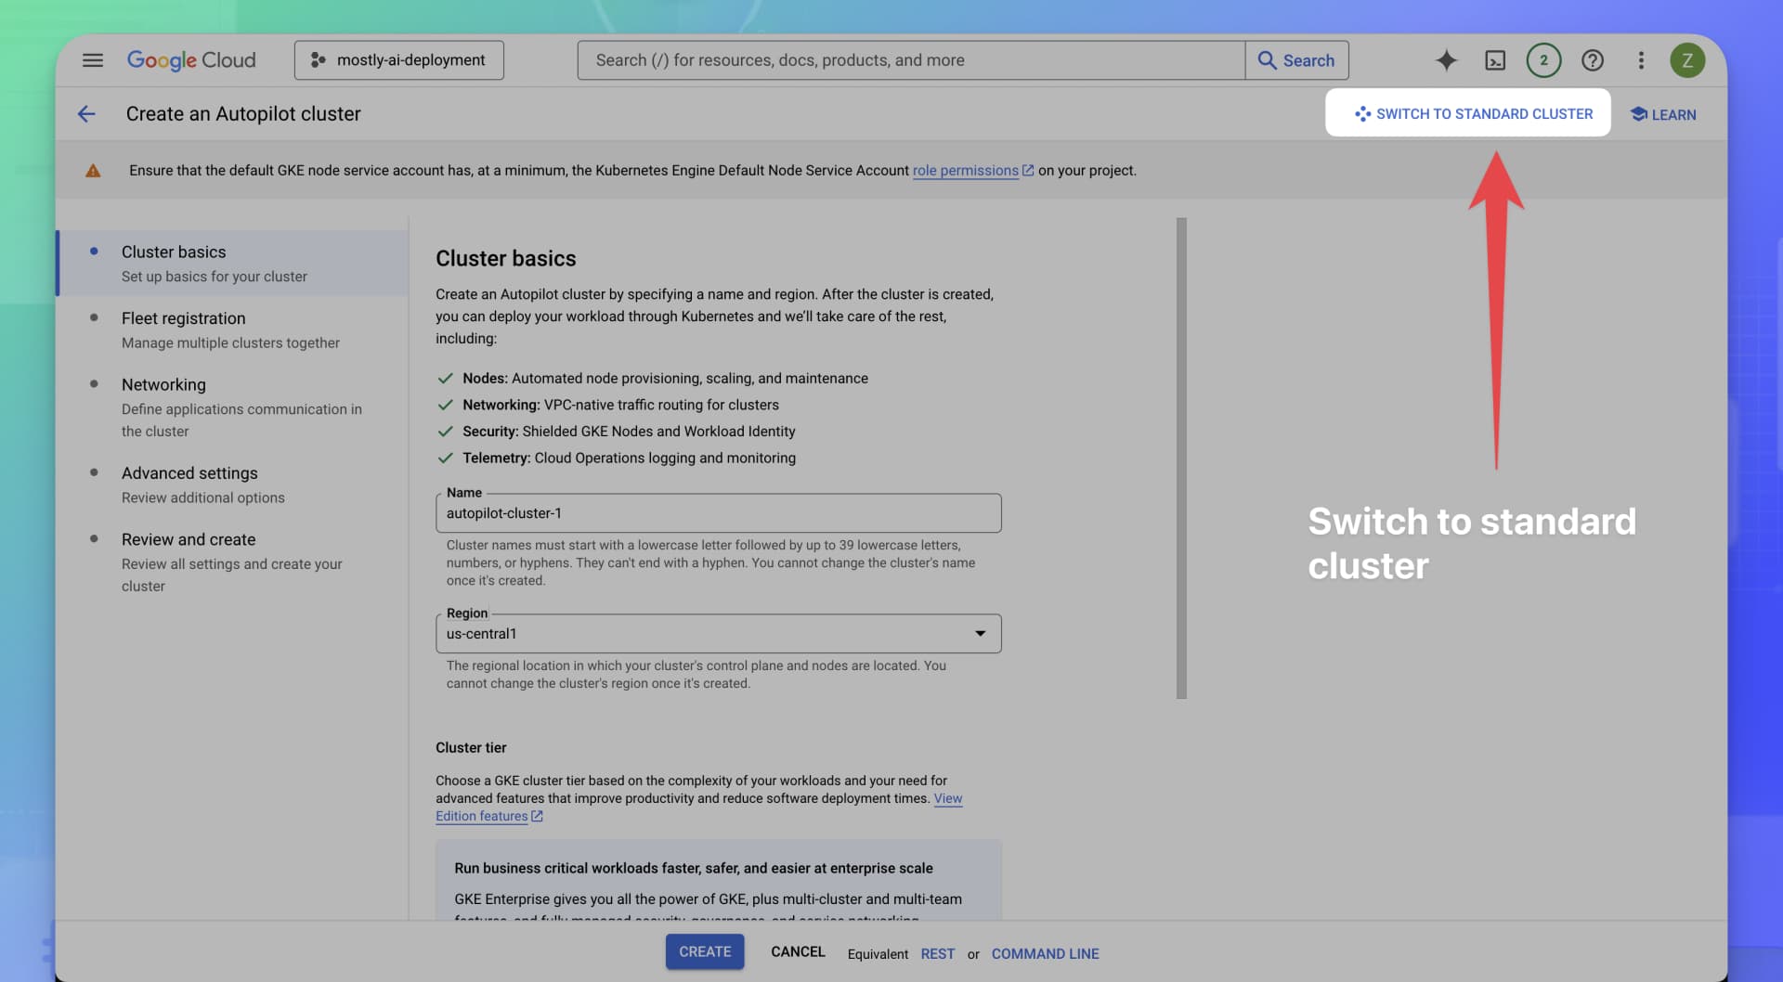Viewport: 1783px width, 982px height.
Task: Open the mostly-ai-deployment project selector
Action: [x=398, y=59]
